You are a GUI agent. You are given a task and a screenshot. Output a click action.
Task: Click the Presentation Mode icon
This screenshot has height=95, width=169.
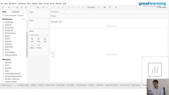110,7
